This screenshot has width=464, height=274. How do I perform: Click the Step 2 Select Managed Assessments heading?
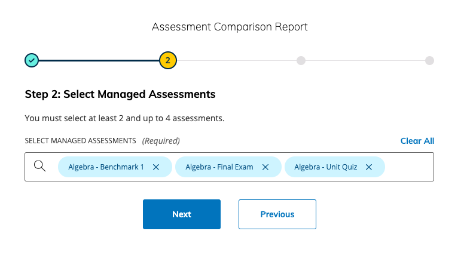[120, 94]
